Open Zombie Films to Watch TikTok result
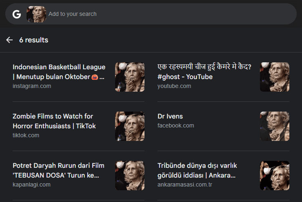Screen dimensions: 302x202 54,121
